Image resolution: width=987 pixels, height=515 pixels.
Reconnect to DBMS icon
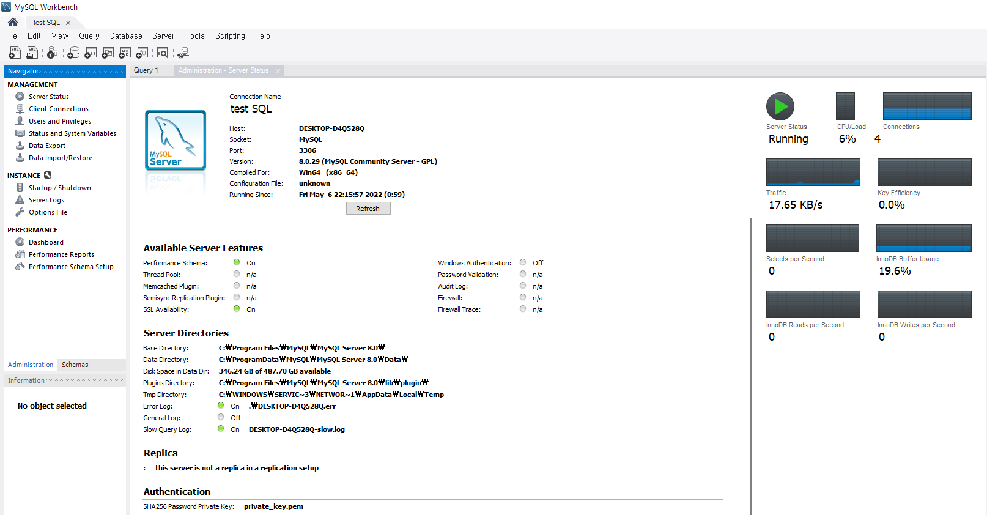[x=183, y=53]
